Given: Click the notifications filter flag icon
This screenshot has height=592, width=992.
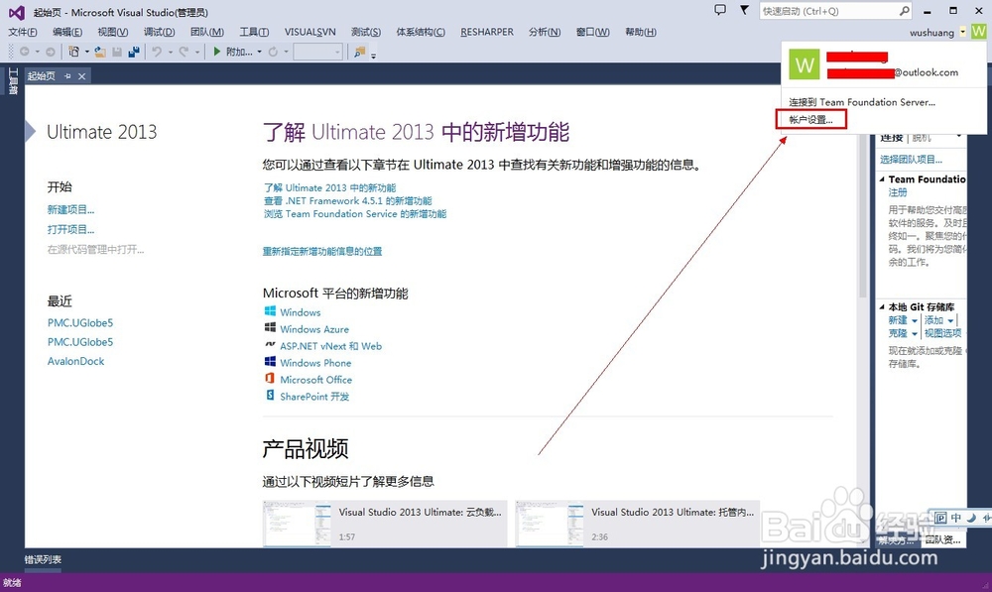Looking at the screenshot, I should 745,10.
